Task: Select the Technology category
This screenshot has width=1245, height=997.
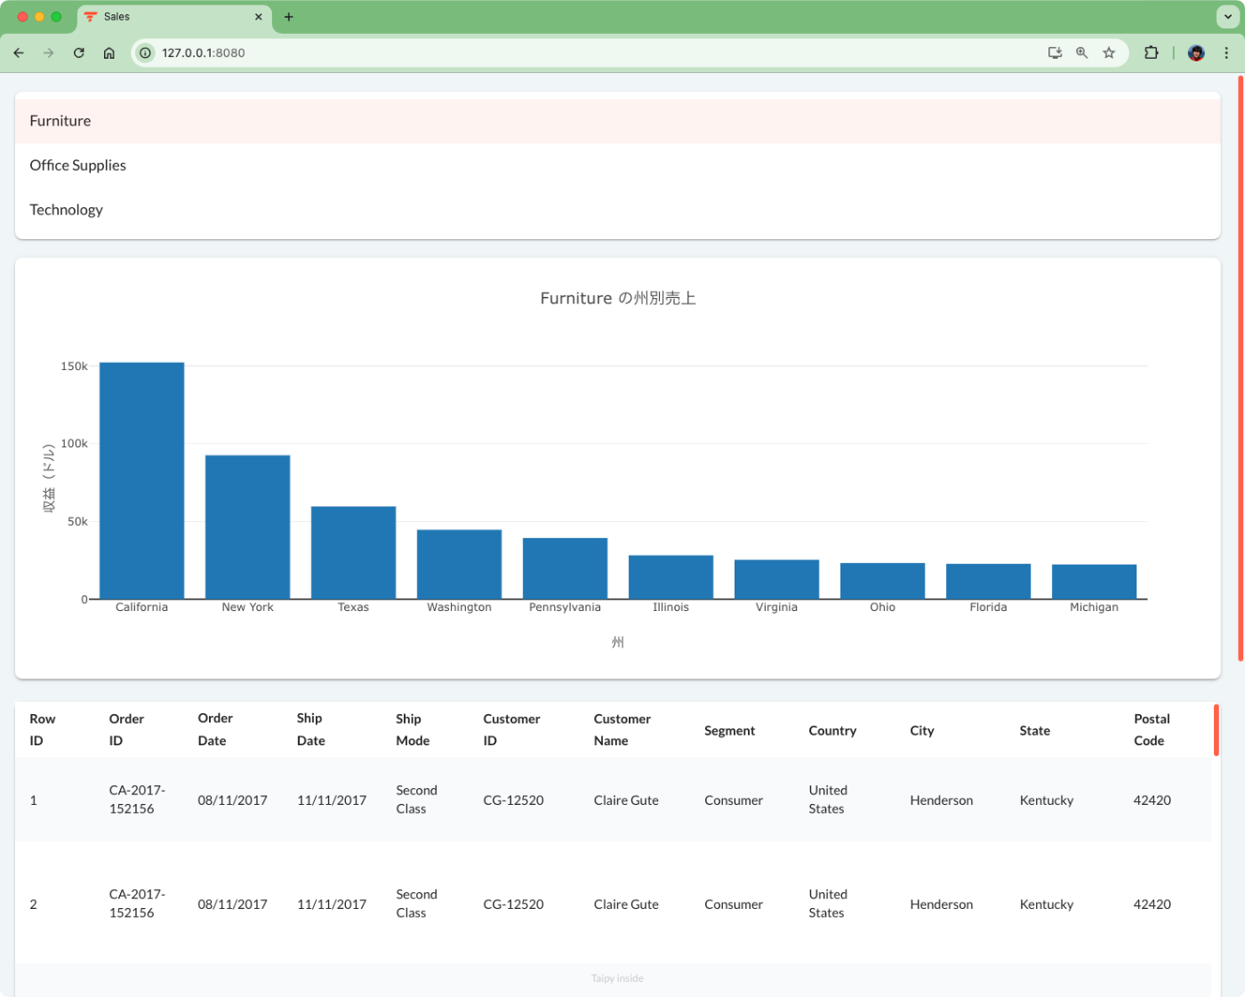Action: tap(617, 210)
